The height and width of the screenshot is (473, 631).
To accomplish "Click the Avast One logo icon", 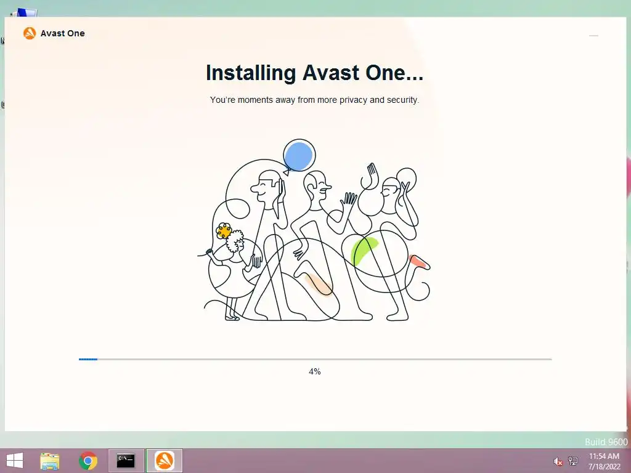I will [x=30, y=33].
